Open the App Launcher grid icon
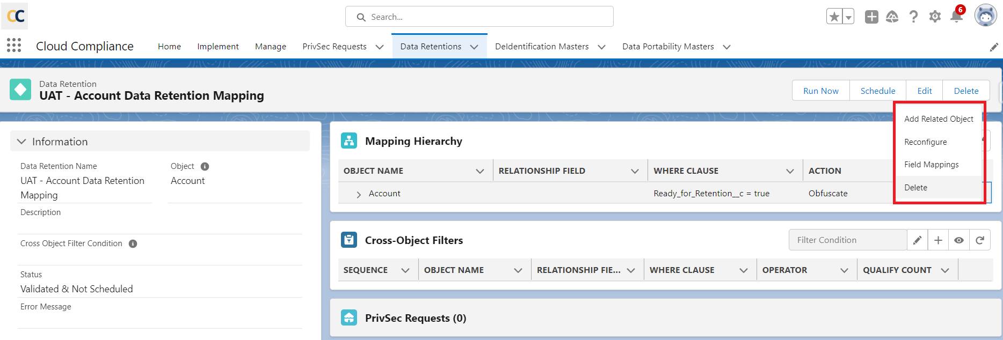The height and width of the screenshot is (340, 1003). pos(14,46)
